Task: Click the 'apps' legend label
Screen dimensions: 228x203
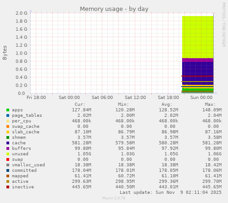Action: (17, 110)
